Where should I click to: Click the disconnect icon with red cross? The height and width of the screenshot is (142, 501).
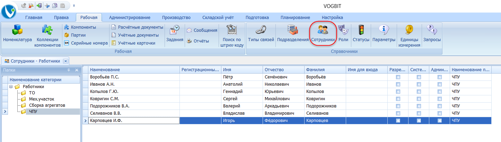31,6
